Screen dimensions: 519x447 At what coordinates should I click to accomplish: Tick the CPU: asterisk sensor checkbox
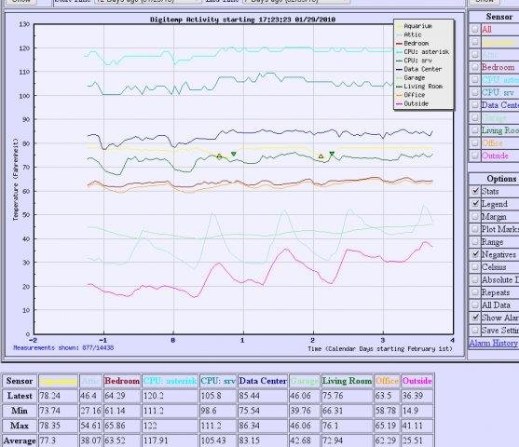click(475, 80)
